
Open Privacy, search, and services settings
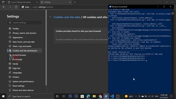pos(24,33)
